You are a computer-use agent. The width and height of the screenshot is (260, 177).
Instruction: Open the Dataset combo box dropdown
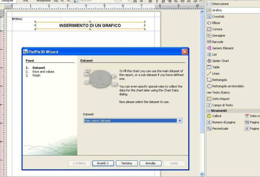click(x=180, y=121)
